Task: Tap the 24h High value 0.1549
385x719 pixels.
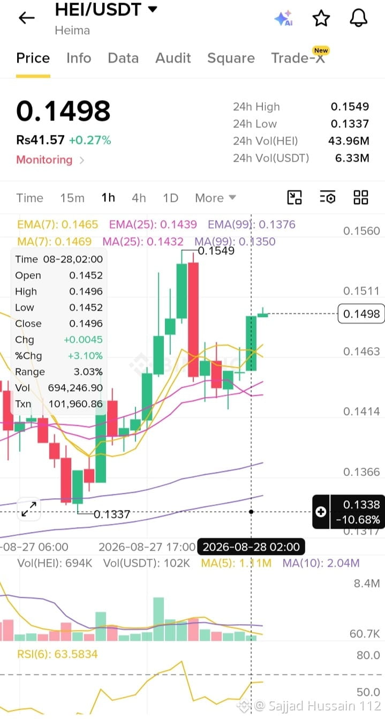Action: pos(350,107)
